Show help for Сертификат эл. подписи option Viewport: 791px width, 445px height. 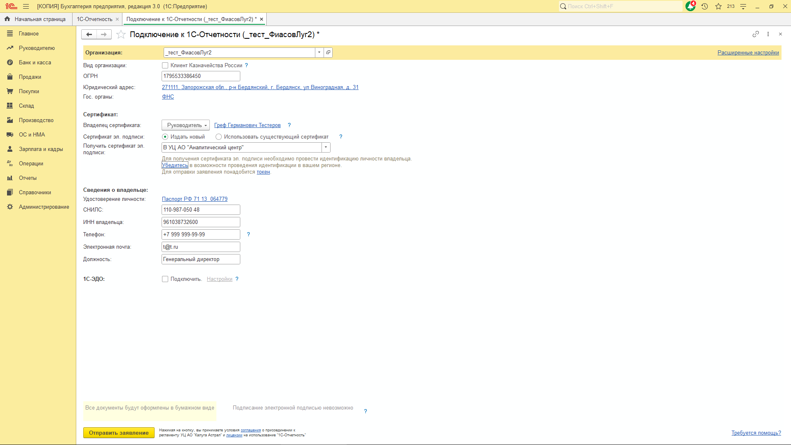click(340, 137)
